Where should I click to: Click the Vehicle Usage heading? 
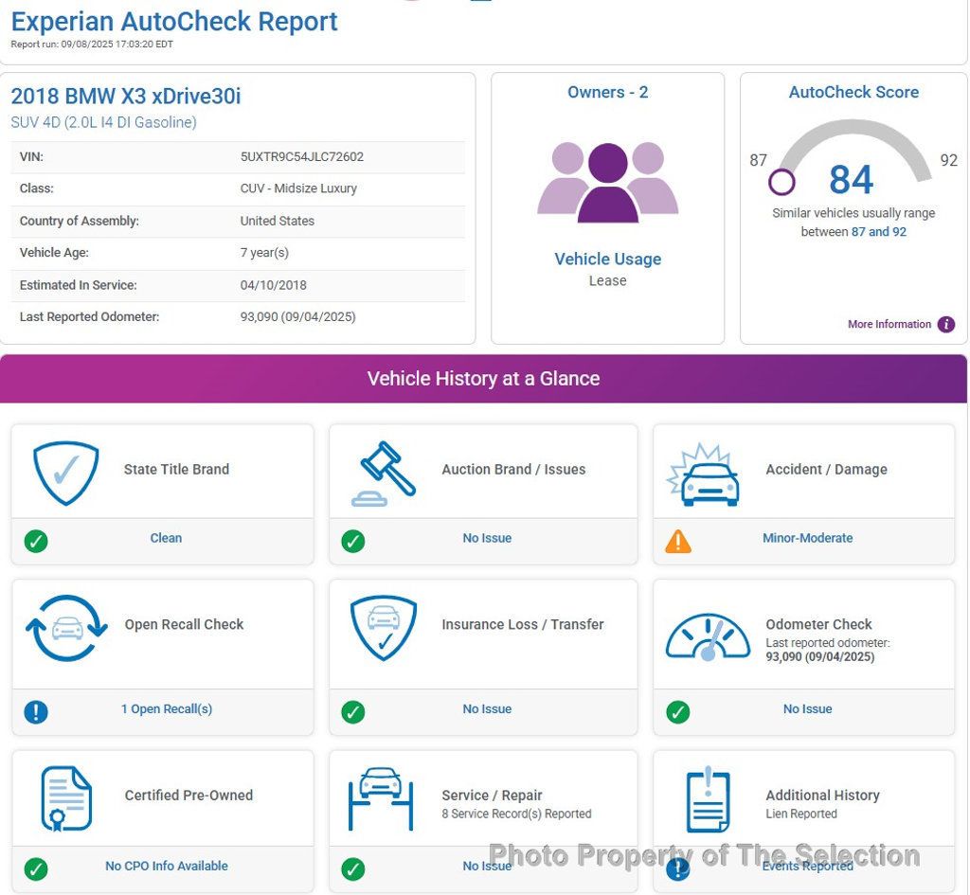(607, 260)
